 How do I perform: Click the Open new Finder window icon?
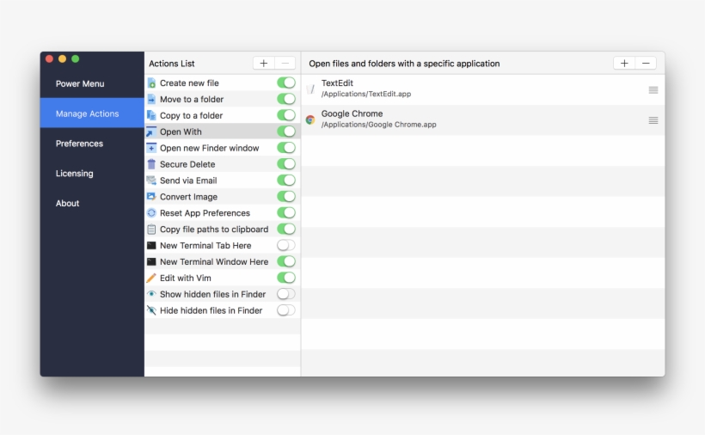coord(151,148)
